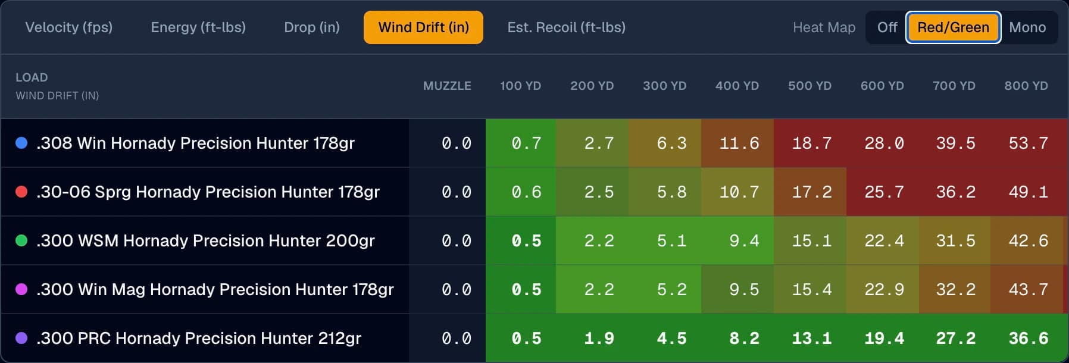
Task: Set heat map to Red/Green
Action: tap(953, 27)
